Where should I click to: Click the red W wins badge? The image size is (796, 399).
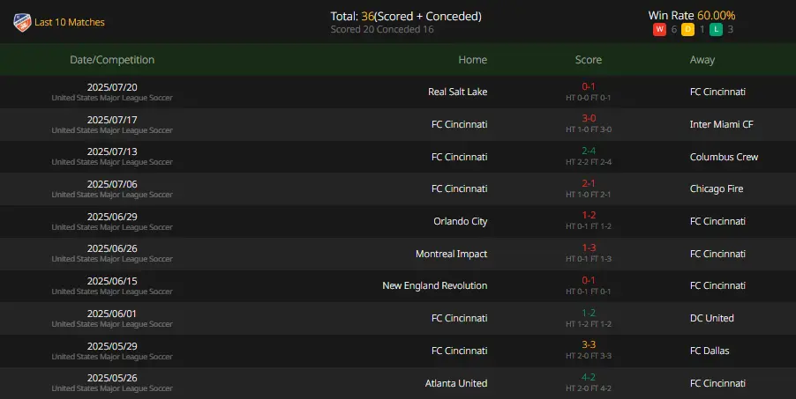(659, 29)
